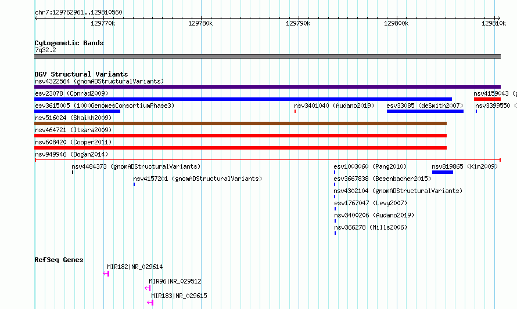The width and height of the screenshot is (517, 309).
Task: Click the MIR183 gene arrow glyph
Action: pyautogui.click(x=150, y=303)
